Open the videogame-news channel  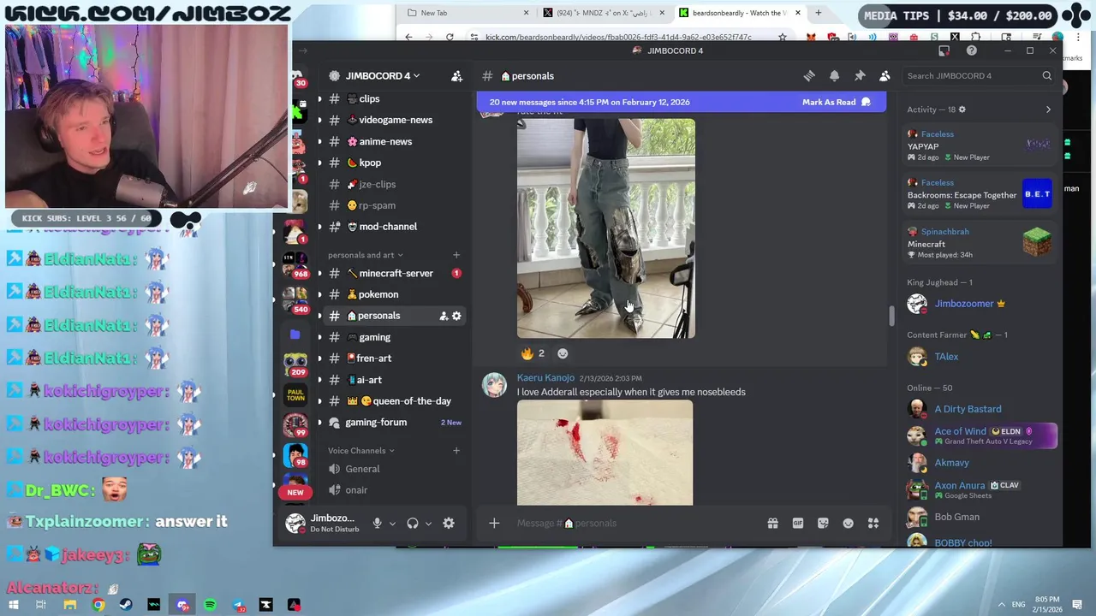pos(396,120)
